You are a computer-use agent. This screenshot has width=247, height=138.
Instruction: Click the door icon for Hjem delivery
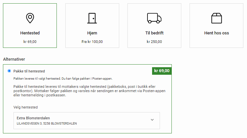click(92, 18)
